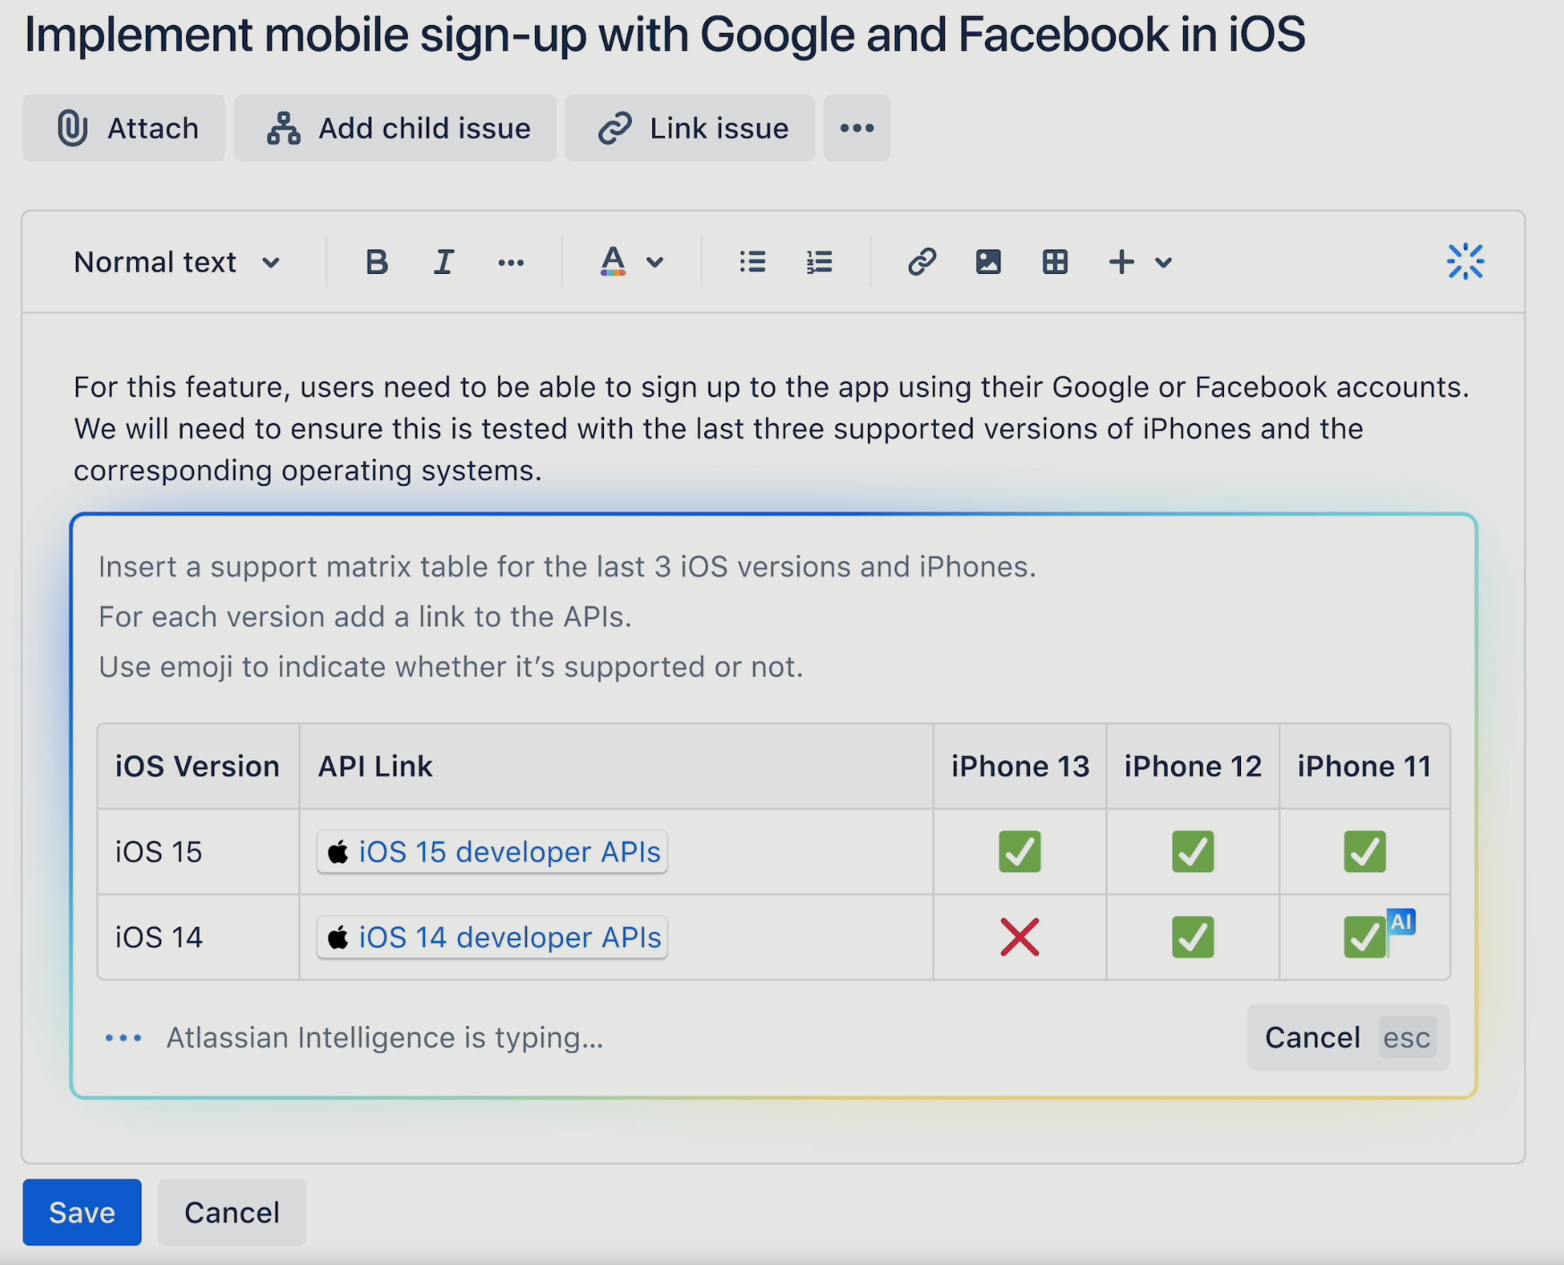Viewport: 1564px width, 1265px height.
Task: Open the iOS 15 developer APIs link
Action: click(509, 852)
